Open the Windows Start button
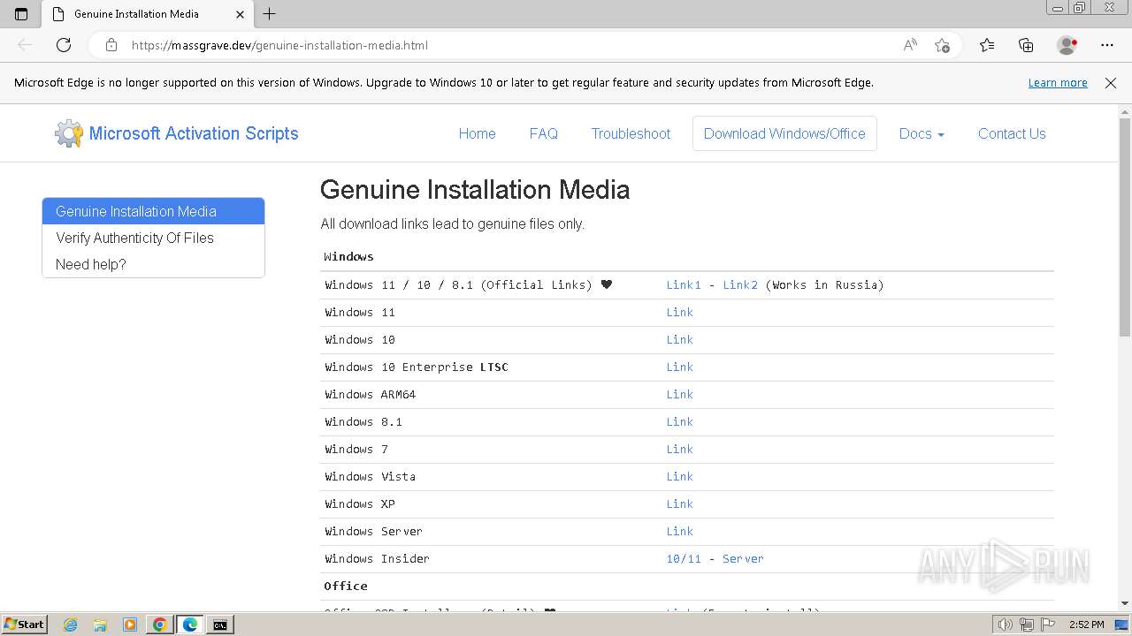This screenshot has height=636, width=1132. pyautogui.click(x=24, y=624)
